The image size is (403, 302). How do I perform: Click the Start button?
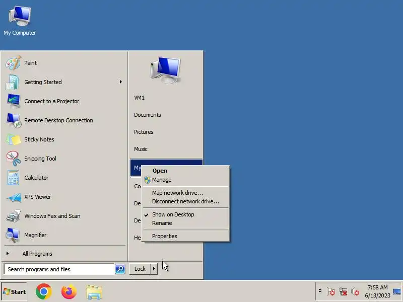[x=14, y=292]
